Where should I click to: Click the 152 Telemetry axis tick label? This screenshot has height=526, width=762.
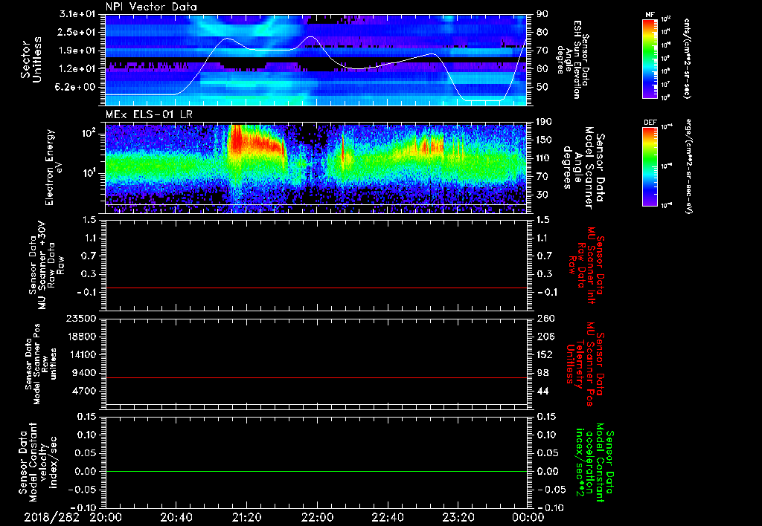pyautogui.click(x=545, y=354)
